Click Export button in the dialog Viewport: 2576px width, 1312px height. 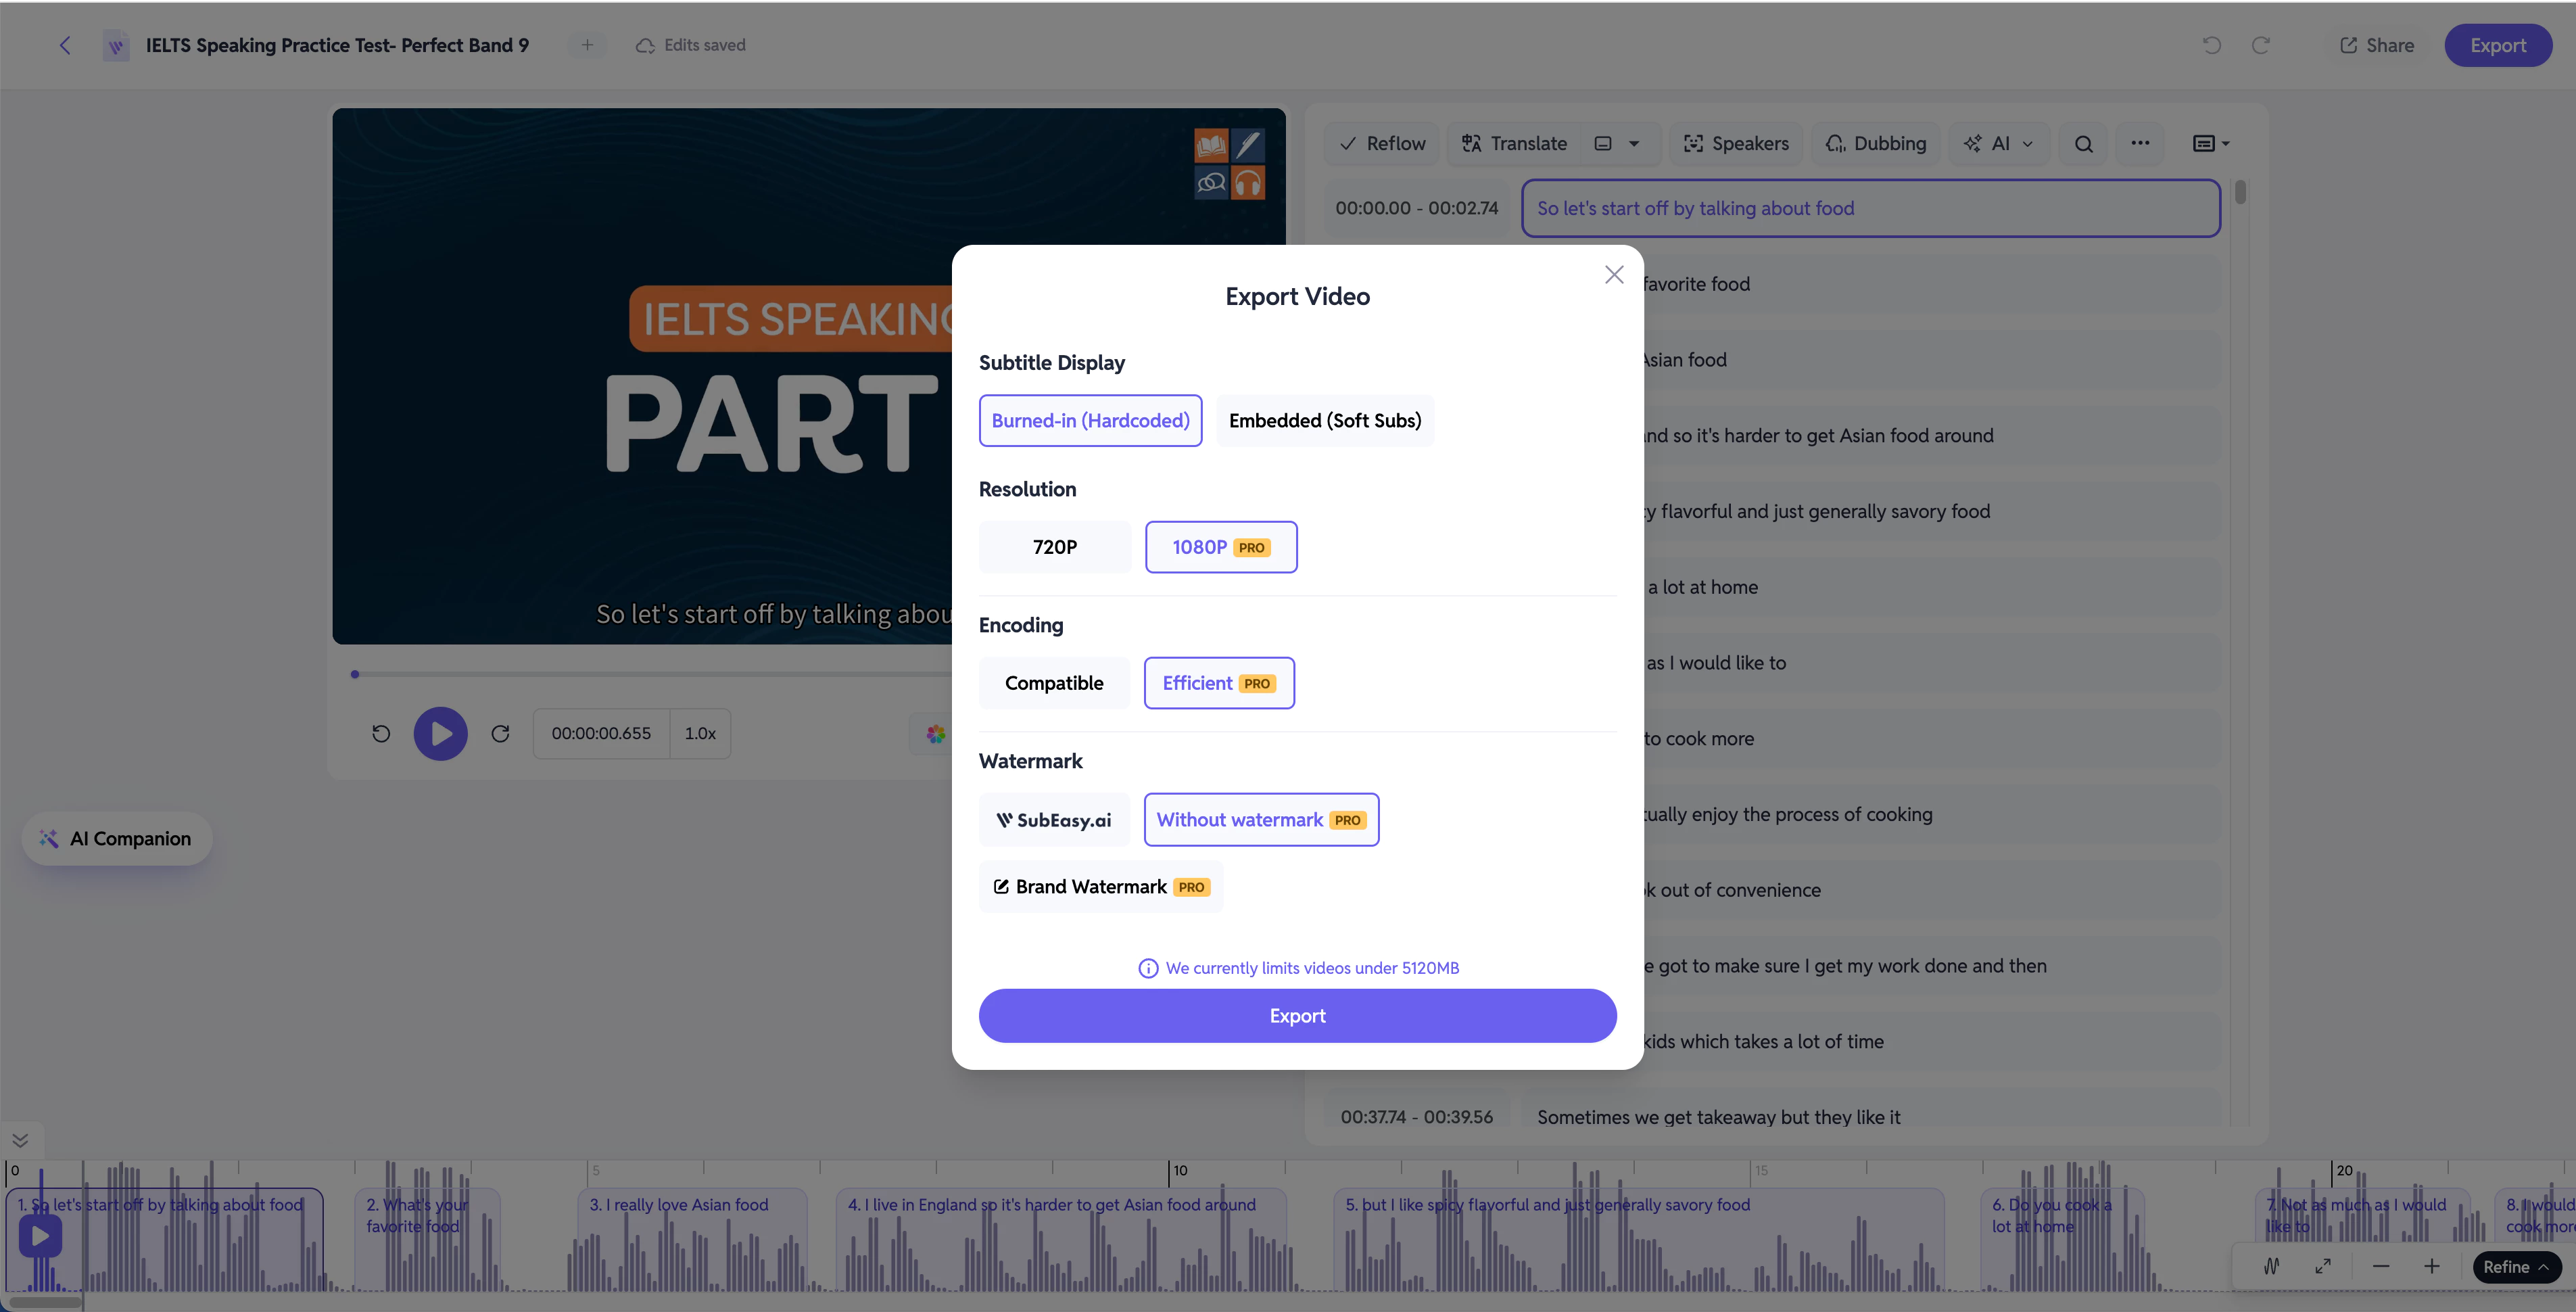click(1297, 1016)
